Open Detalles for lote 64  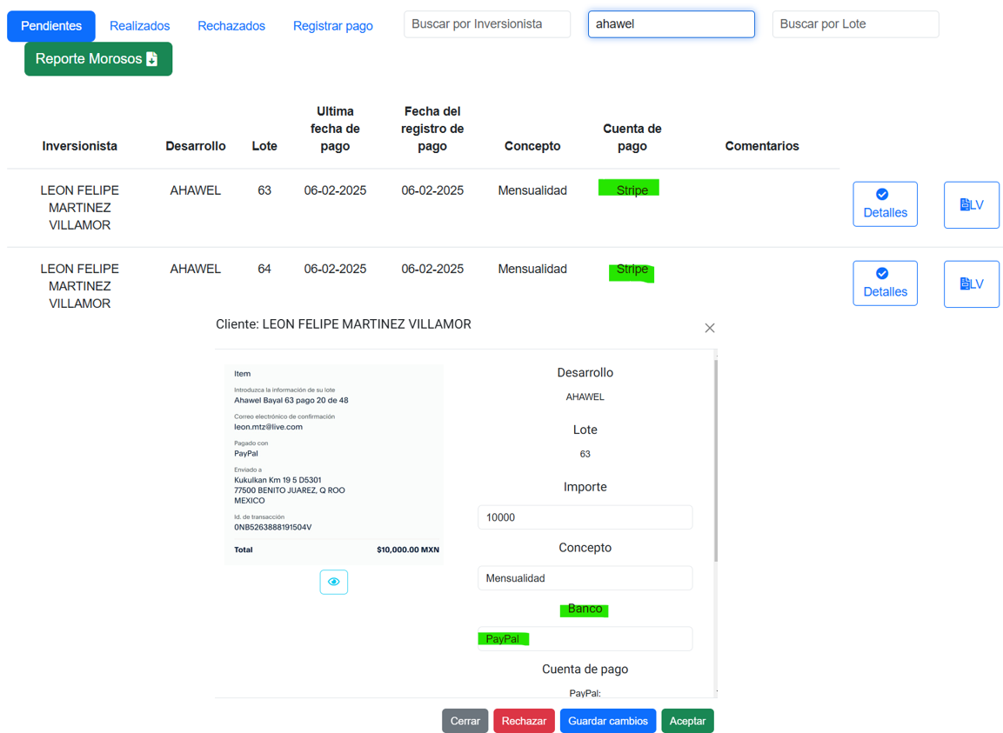click(885, 283)
